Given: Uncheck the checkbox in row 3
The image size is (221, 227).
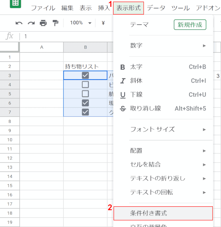Looking at the screenshot, I should (x=85, y=75).
